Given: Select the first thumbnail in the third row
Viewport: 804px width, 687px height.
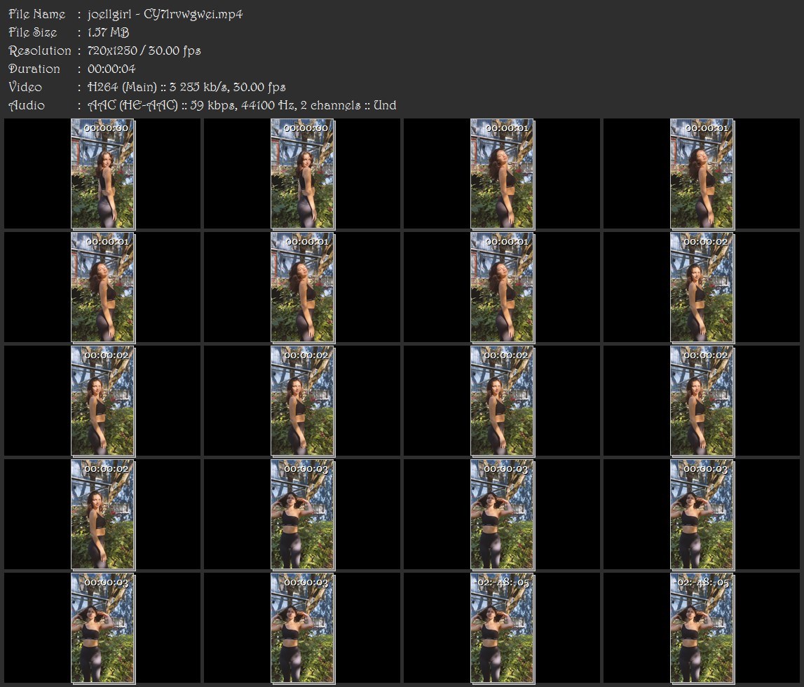Looking at the screenshot, I should point(102,401).
